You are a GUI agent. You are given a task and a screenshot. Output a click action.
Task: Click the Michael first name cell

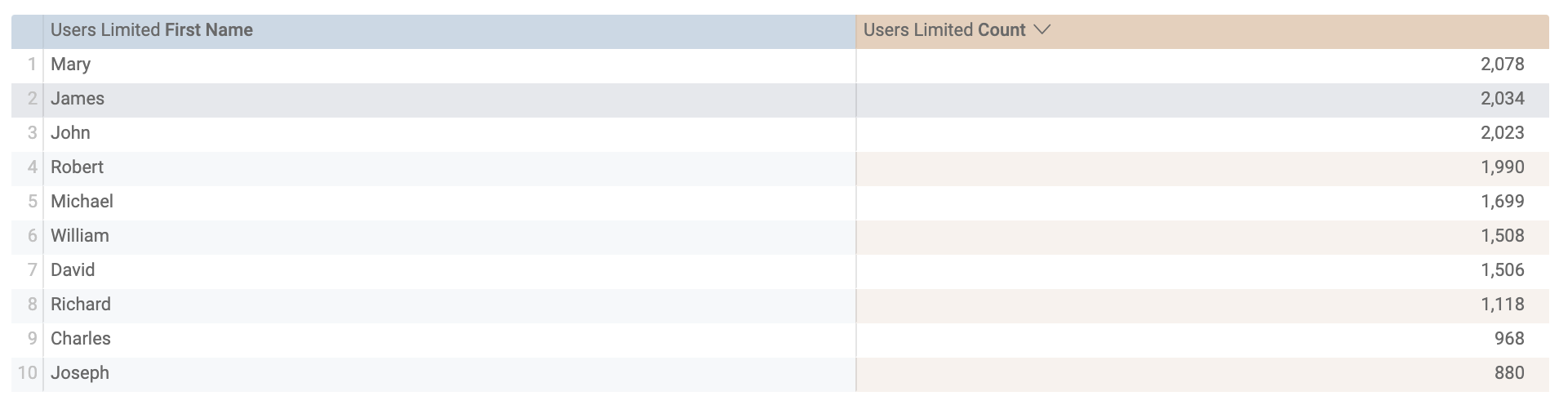tap(82, 202)
